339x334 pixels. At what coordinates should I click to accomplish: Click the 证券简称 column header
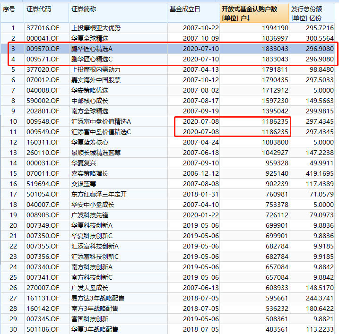click(x=118, y=13)
